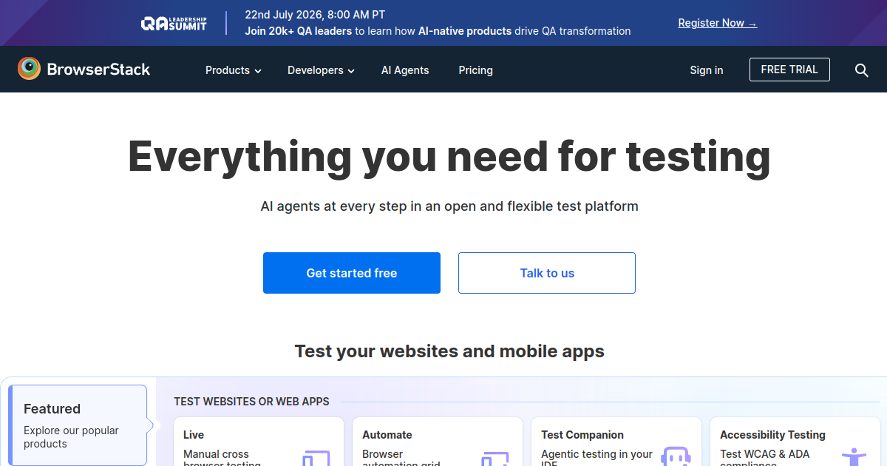Click the Live product card icon
This screenshot has height=466, width=887.
point(316,458)
